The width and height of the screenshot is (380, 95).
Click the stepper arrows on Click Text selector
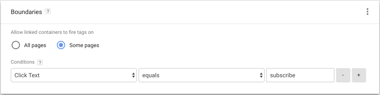pyautogui.click(x=133, y=75)
